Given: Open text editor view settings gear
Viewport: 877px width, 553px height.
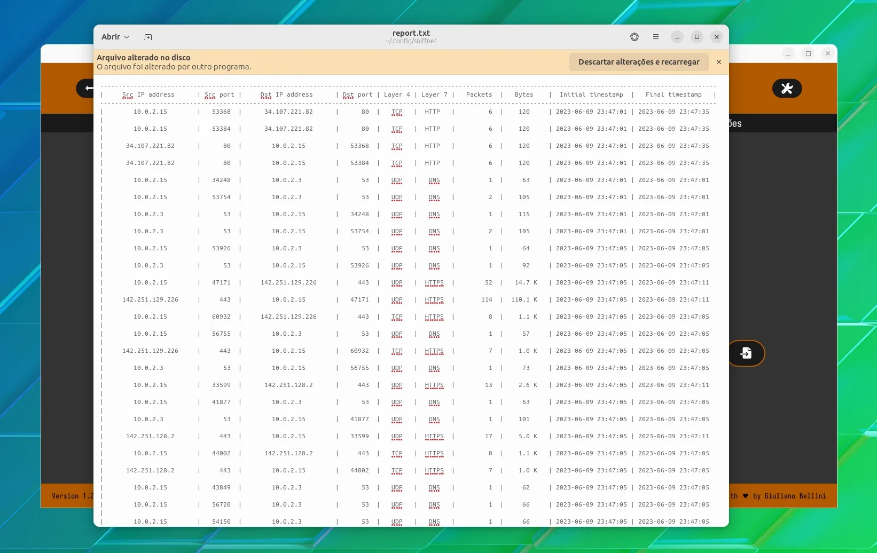Looking at the screenshot, I should 635,37.
